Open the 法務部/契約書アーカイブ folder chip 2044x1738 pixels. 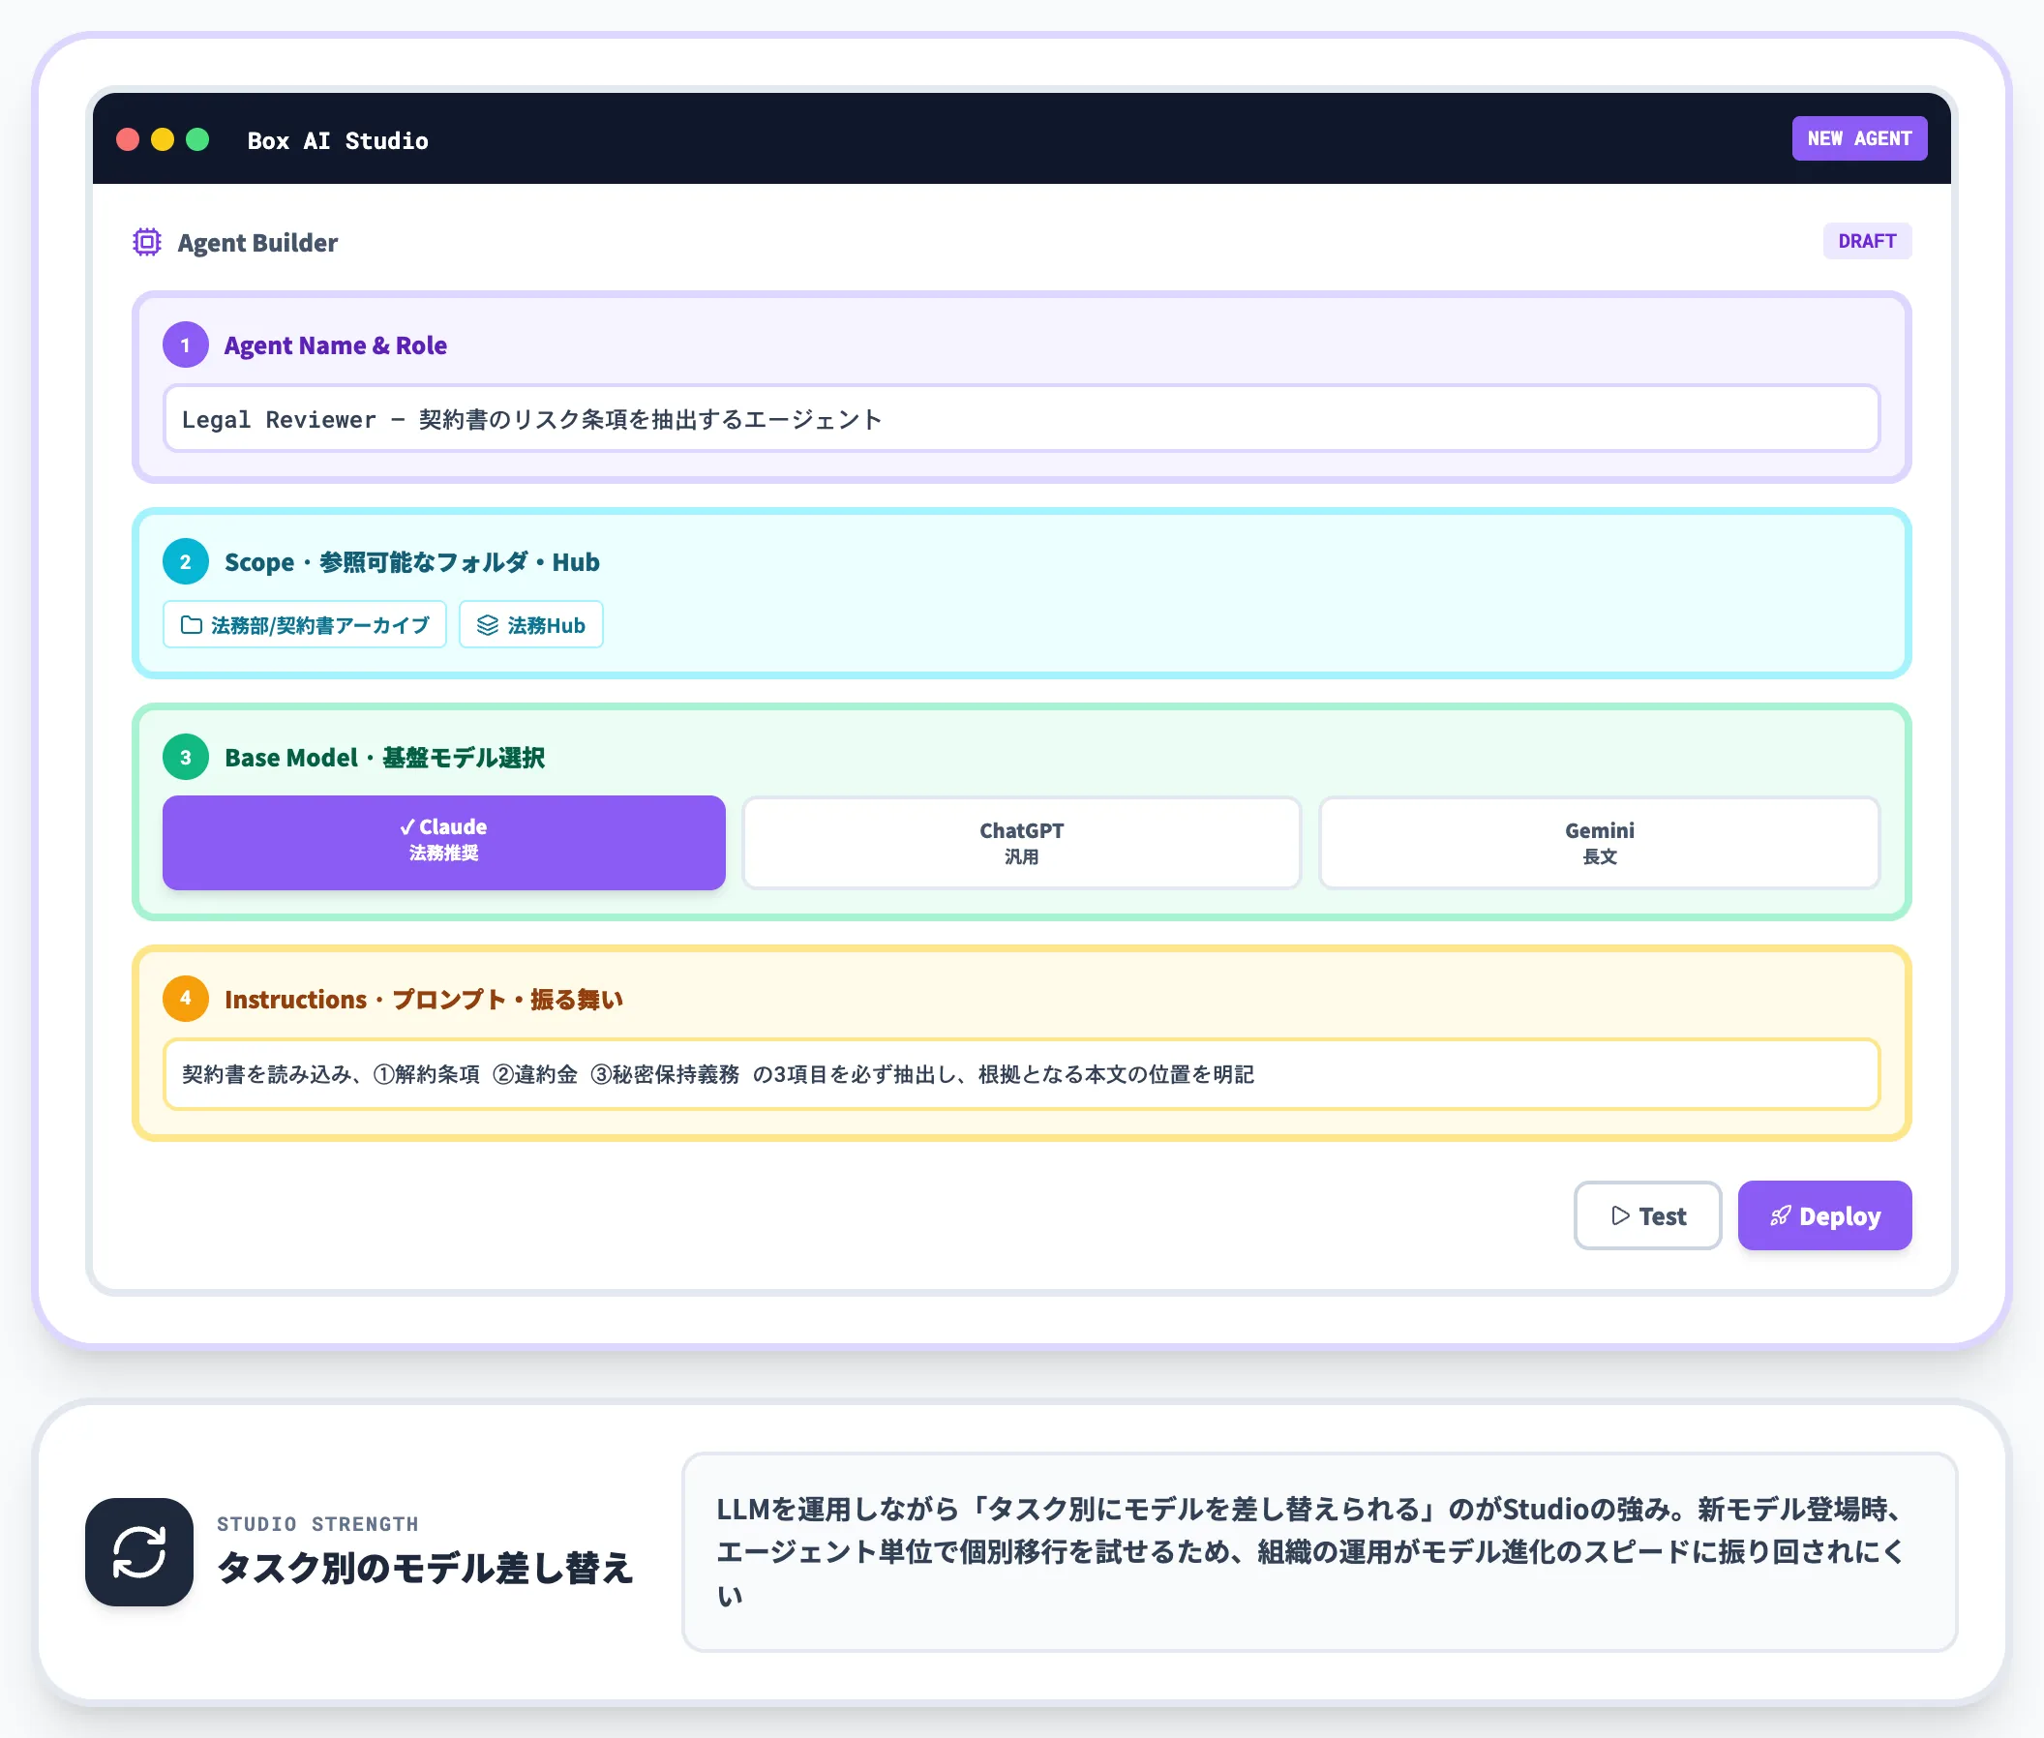(x=305, y=626)
